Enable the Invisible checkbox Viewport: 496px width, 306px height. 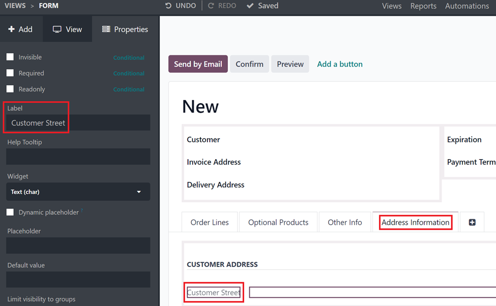(10, 57)
